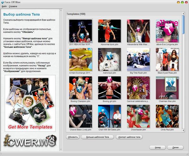Proceed with the Далее button

point(175,147)
